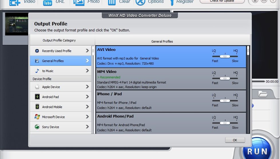This screenshot has width=280, height=159.
Task: Select Android Pad category
Action: click(x=61, y=97)
